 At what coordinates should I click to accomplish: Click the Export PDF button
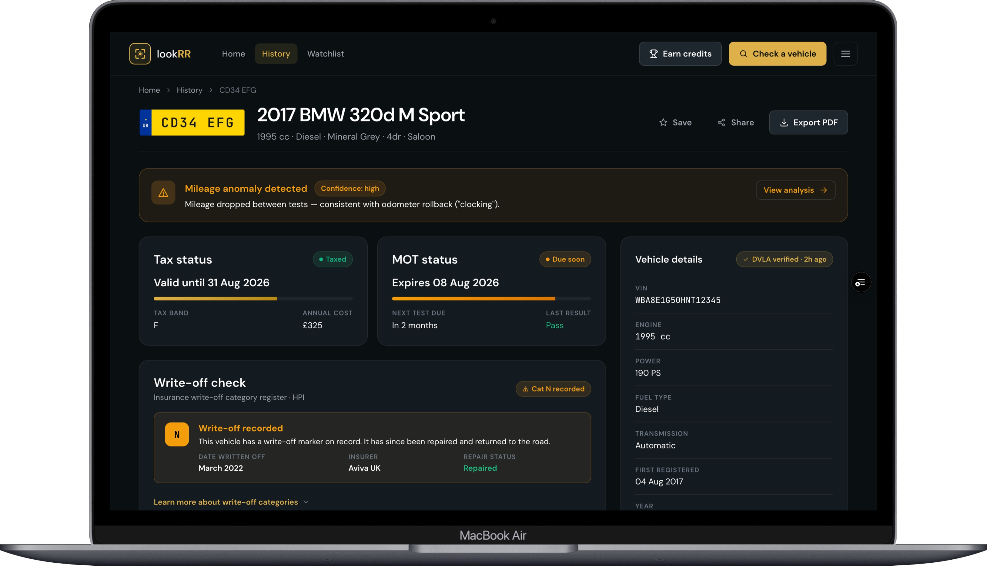808,123
